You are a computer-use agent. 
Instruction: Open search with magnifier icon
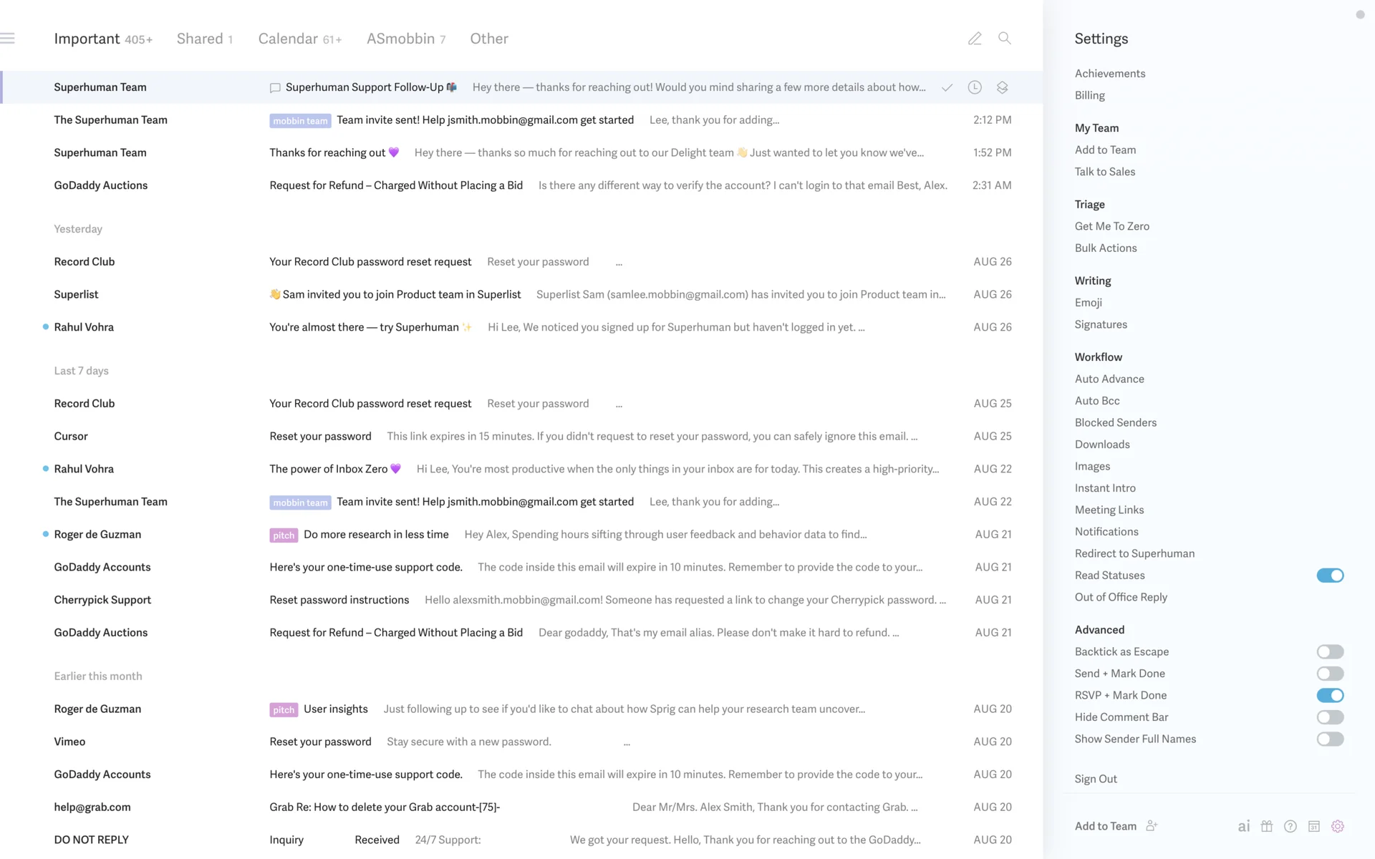pos(1005,39)
